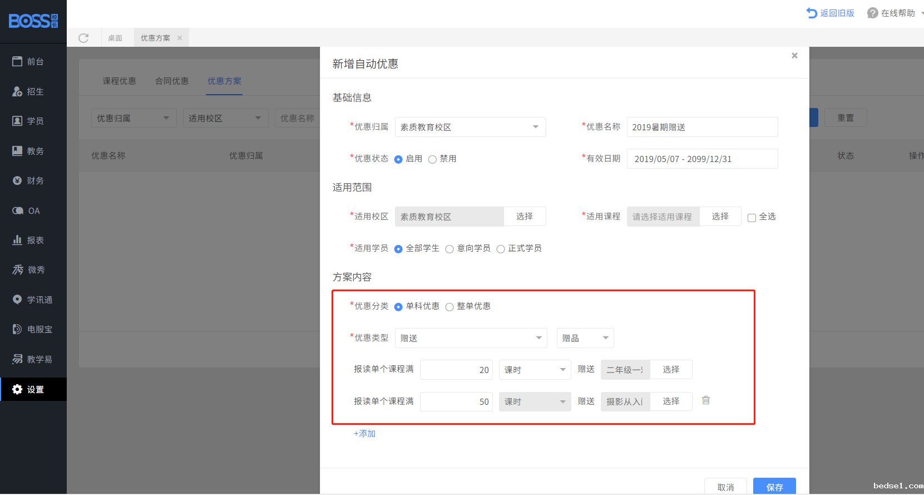Viewport: 924px width, 495px height.
Task: Select 意向学员 radio button
Action: tap(449, 249)
